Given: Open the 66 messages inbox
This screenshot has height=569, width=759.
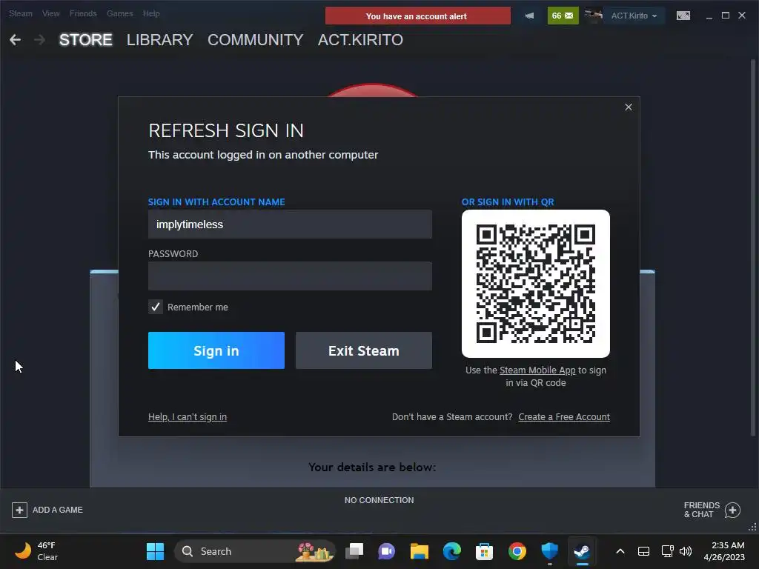Looking at the screenshot, I should pyautogui.click(x=563, y=16).
